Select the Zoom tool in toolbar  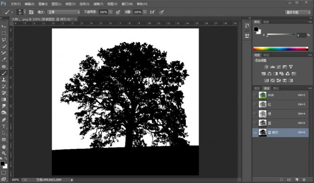4,153
